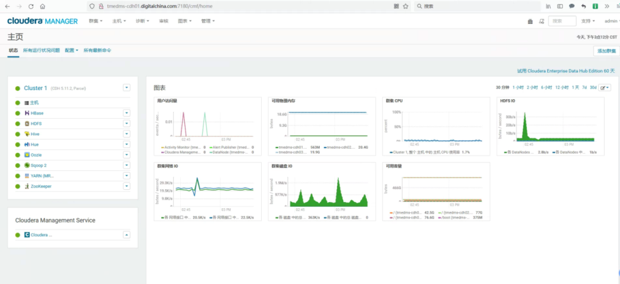Open the Hue service link

tap(35, 144)
